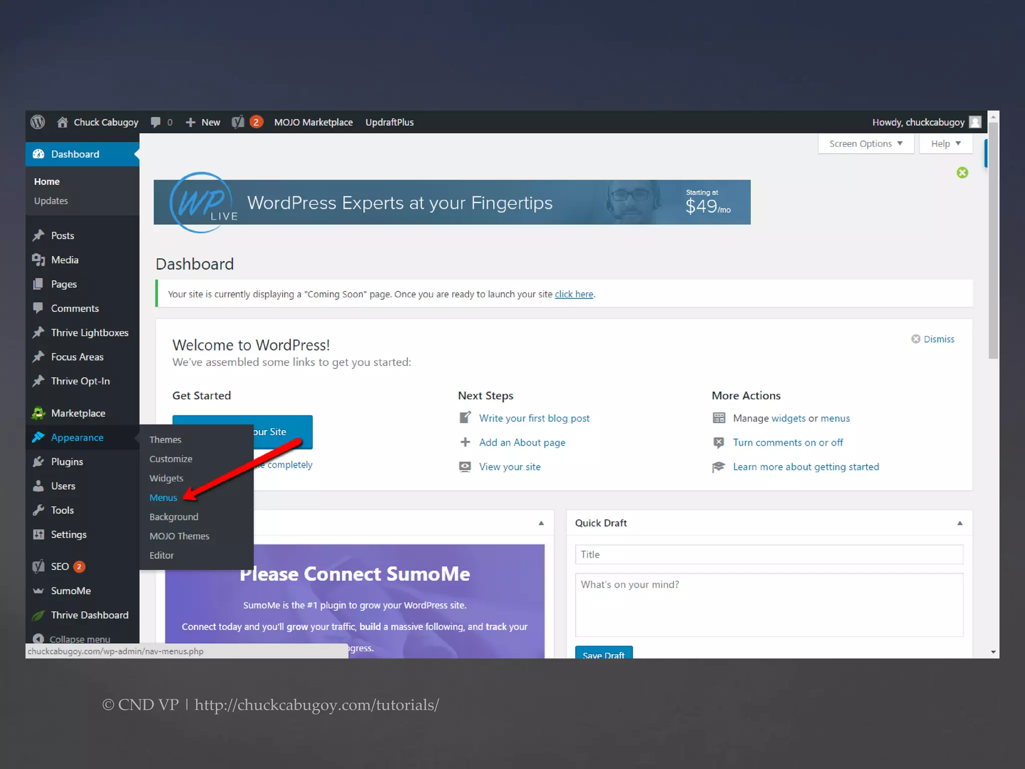This screenshot has width=1025, height=769.
Task: Click the browser vertical scrollbar thumb
Action: pos(993,241)
